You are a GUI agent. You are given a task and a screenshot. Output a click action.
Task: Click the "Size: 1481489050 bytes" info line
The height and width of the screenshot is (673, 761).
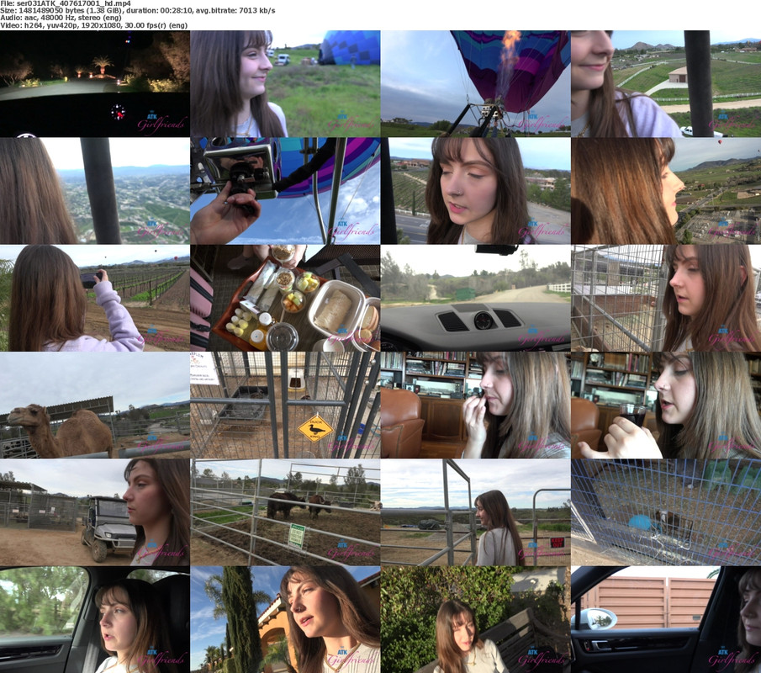tap(138, 11)
